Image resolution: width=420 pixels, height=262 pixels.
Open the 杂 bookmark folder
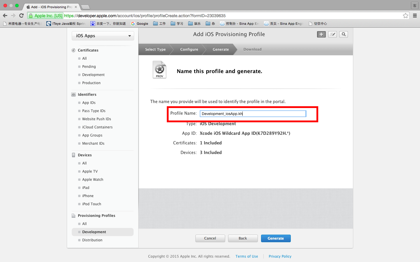(x=210, y=24)
